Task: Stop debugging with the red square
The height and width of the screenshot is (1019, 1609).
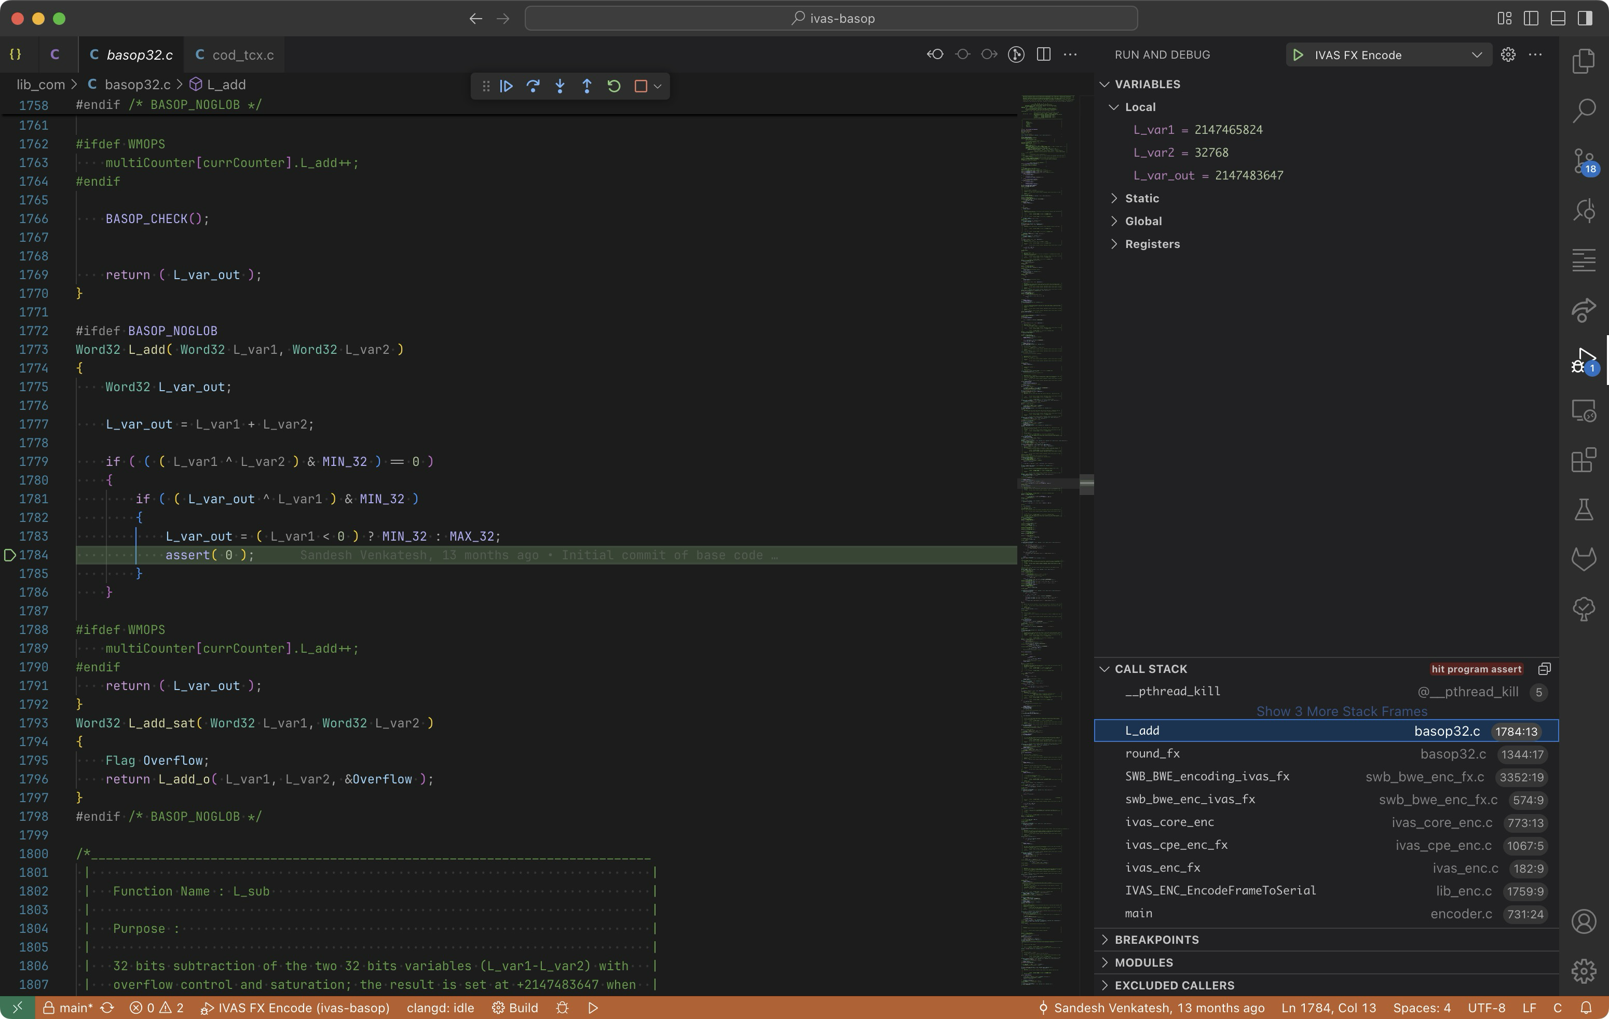Action: (640, 86)
